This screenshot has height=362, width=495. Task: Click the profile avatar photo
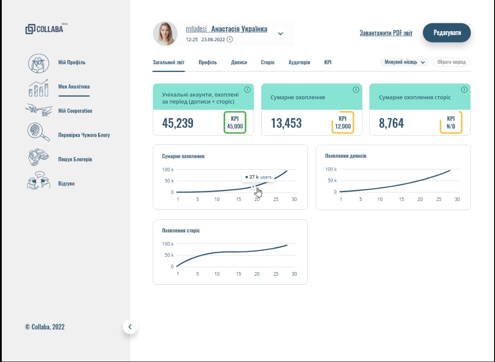click(165, 33)
